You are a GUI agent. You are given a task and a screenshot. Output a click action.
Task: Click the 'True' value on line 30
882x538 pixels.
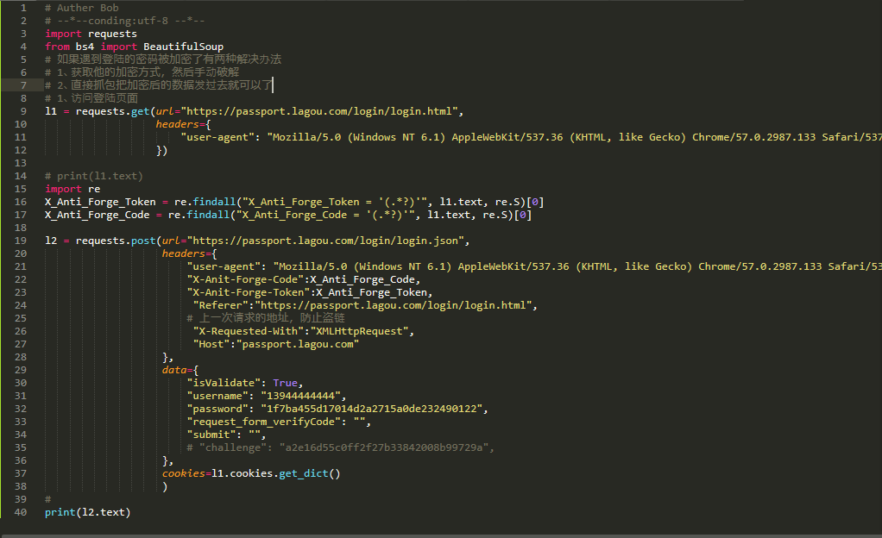point(285,383)
